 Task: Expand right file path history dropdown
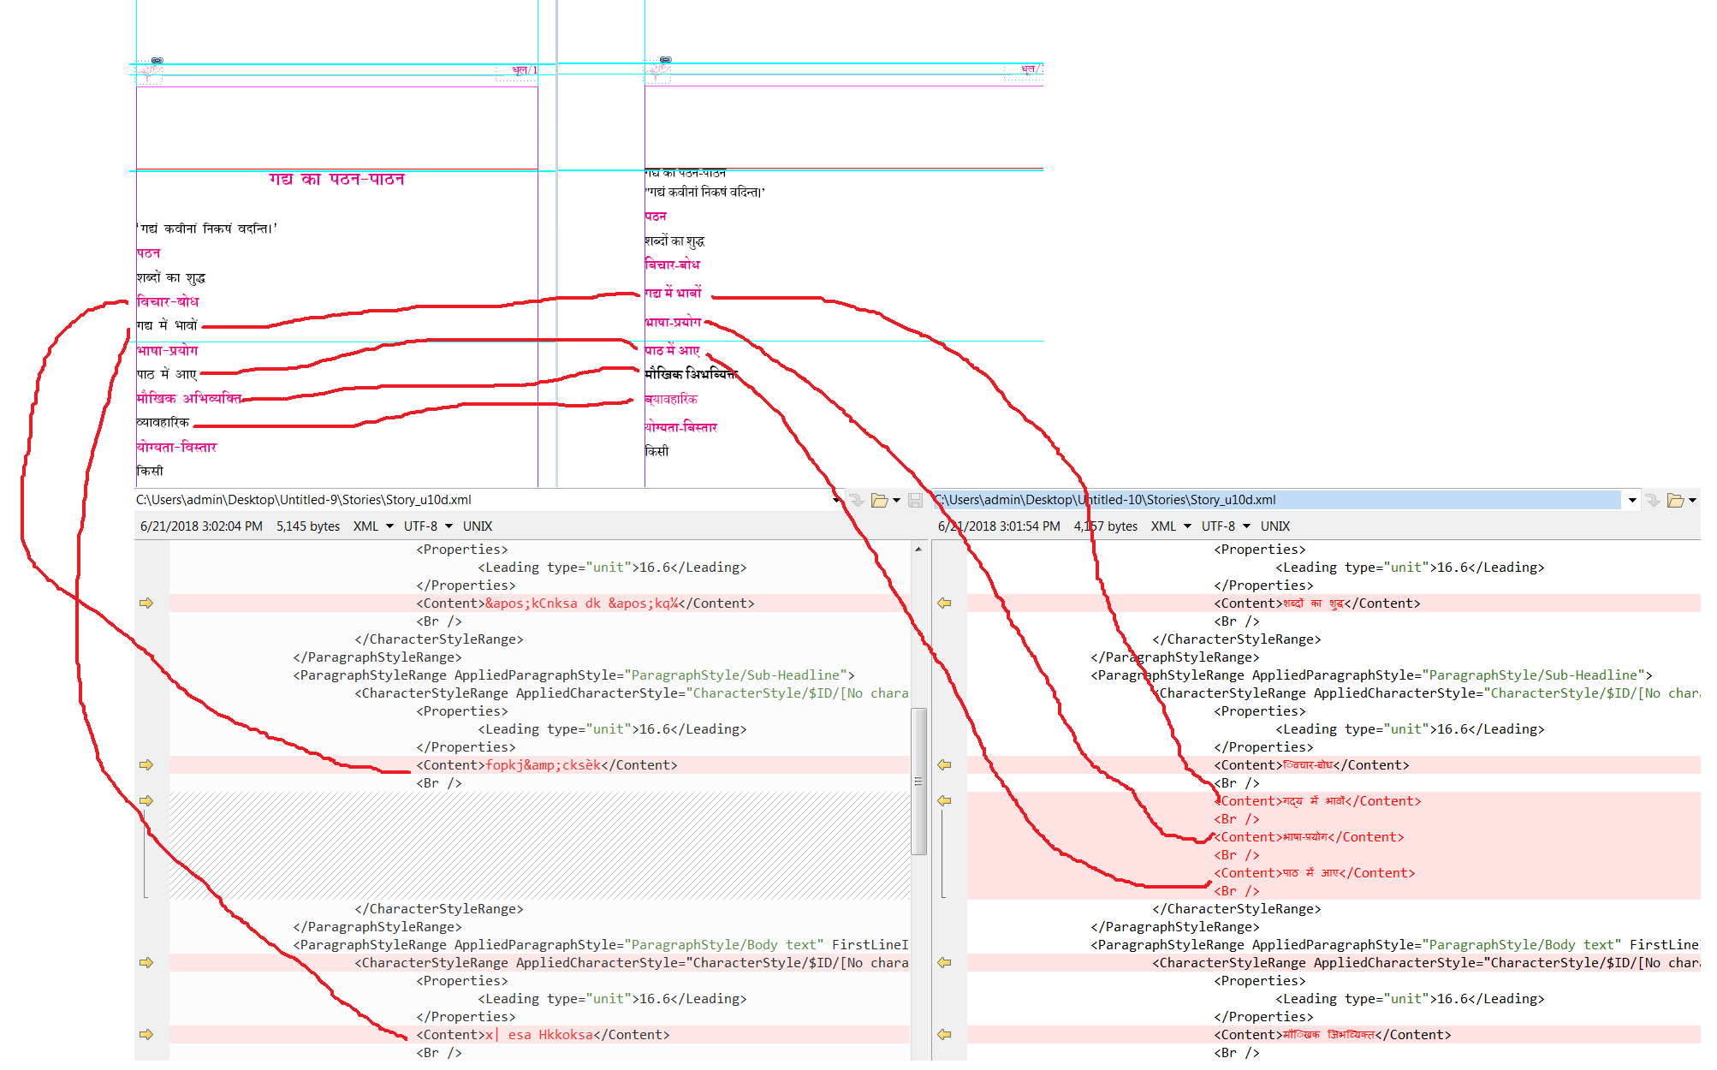tap(1632, 501)
